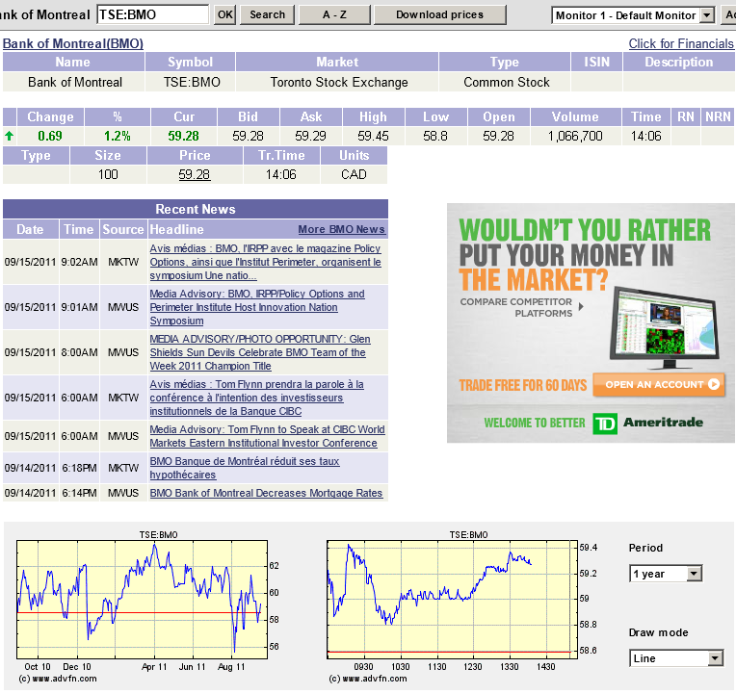This screenshot has height=694, width=736.
Task: Open the A - Z listing button
Action: 333,14
